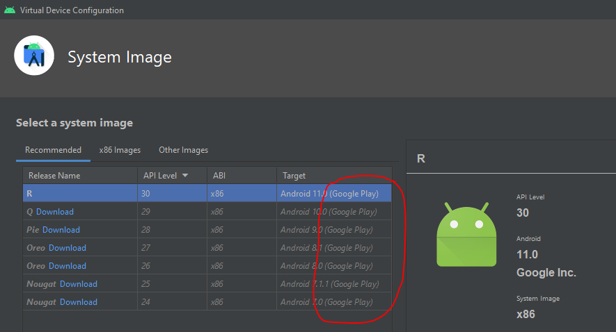The width and height of the screenshot is (616, 332).
Task: Click API level 26 cell
Action: (172, 266)
